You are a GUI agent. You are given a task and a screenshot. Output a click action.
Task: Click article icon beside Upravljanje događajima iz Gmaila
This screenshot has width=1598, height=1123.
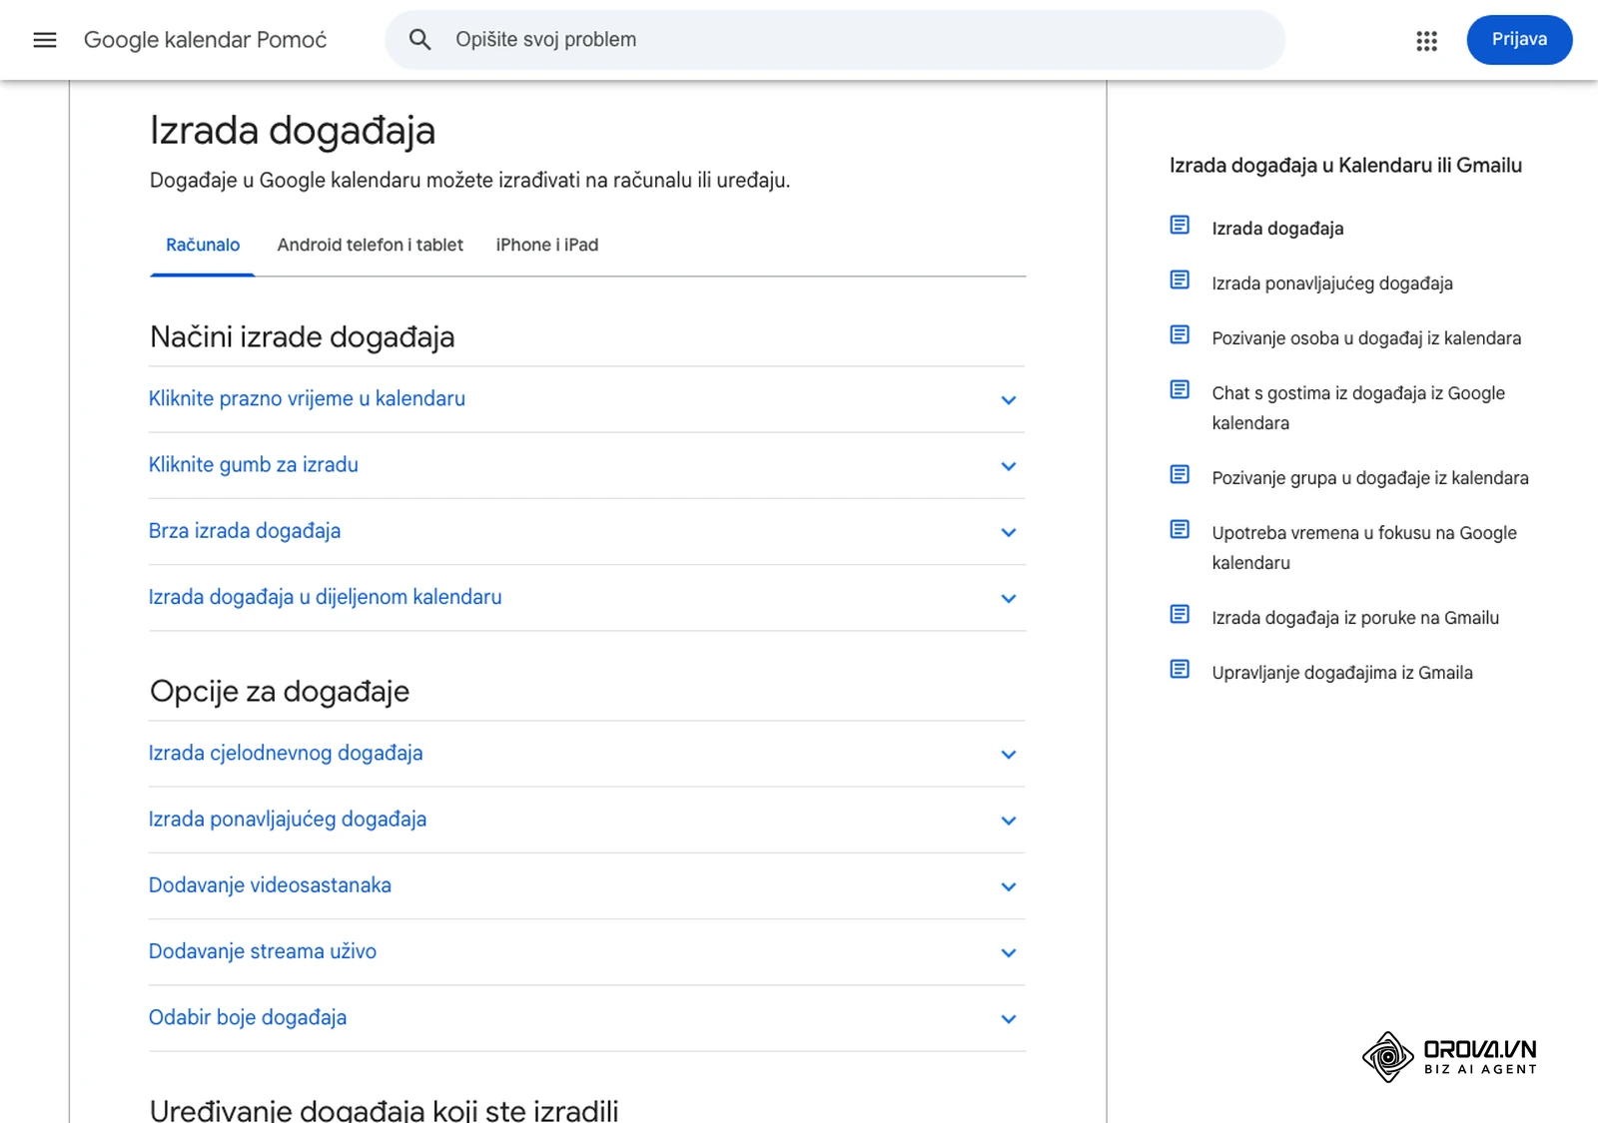pos(1180,670)
